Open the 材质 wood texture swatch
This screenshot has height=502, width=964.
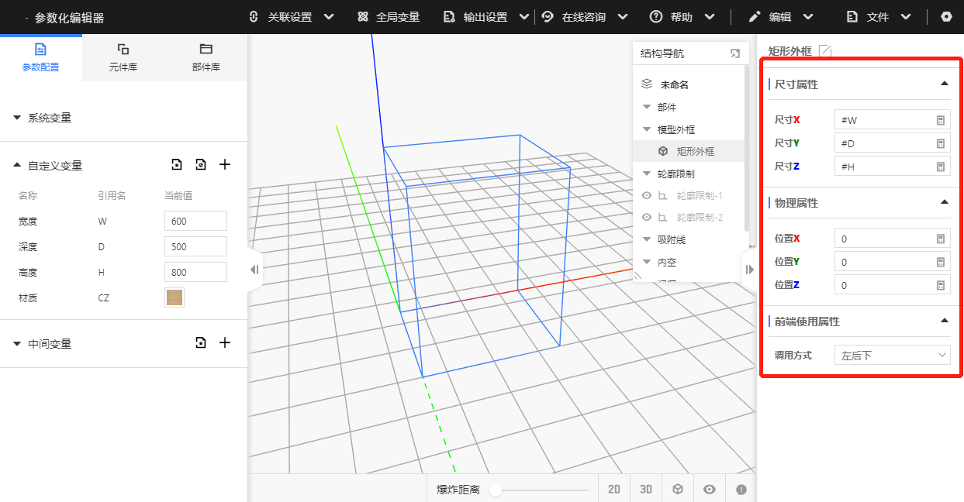tap(174, 297)
